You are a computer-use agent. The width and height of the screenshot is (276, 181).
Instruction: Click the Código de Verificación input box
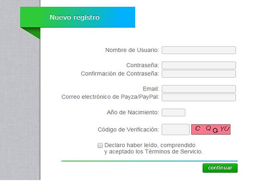[176, 130]
